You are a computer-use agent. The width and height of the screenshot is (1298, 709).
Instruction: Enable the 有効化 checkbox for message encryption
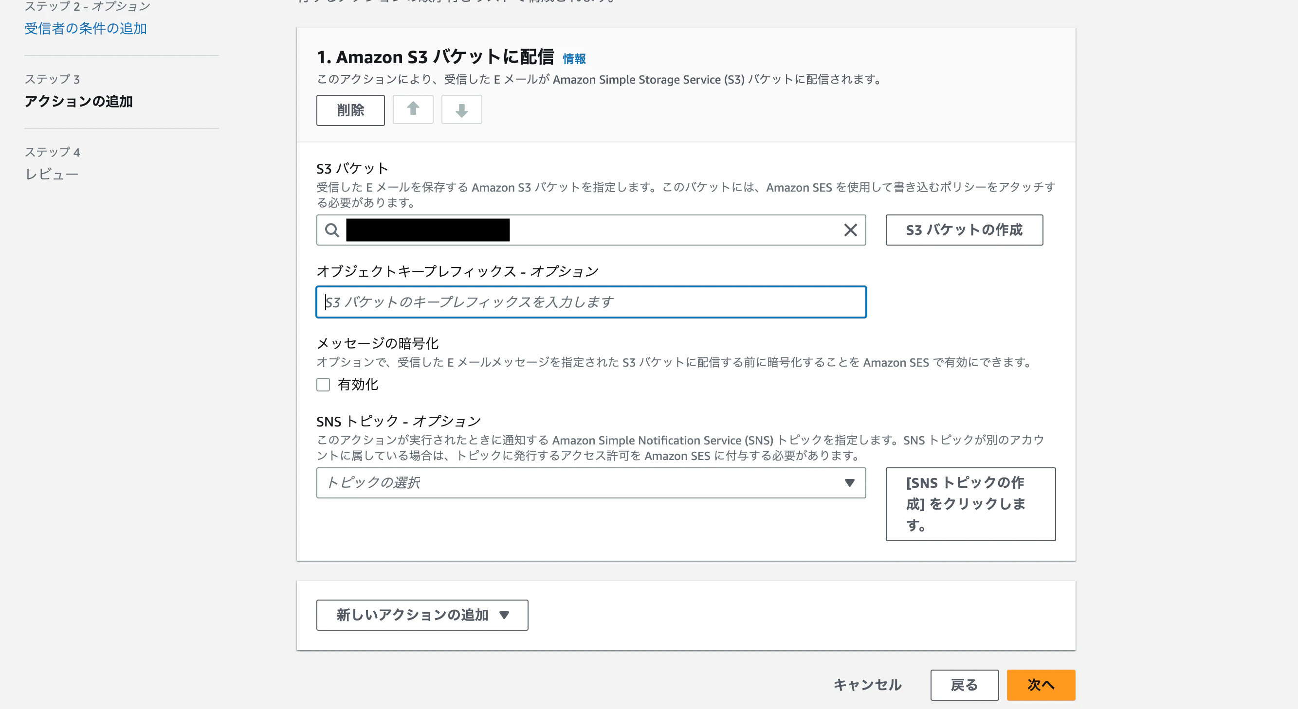coord(323,384)
